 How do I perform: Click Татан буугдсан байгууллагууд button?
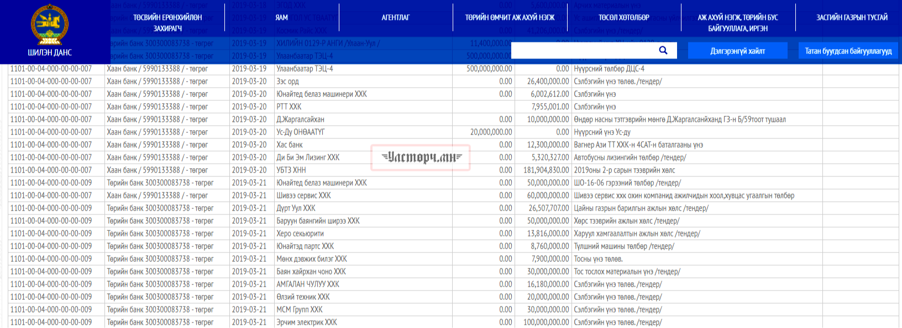[x=848, y=51]
